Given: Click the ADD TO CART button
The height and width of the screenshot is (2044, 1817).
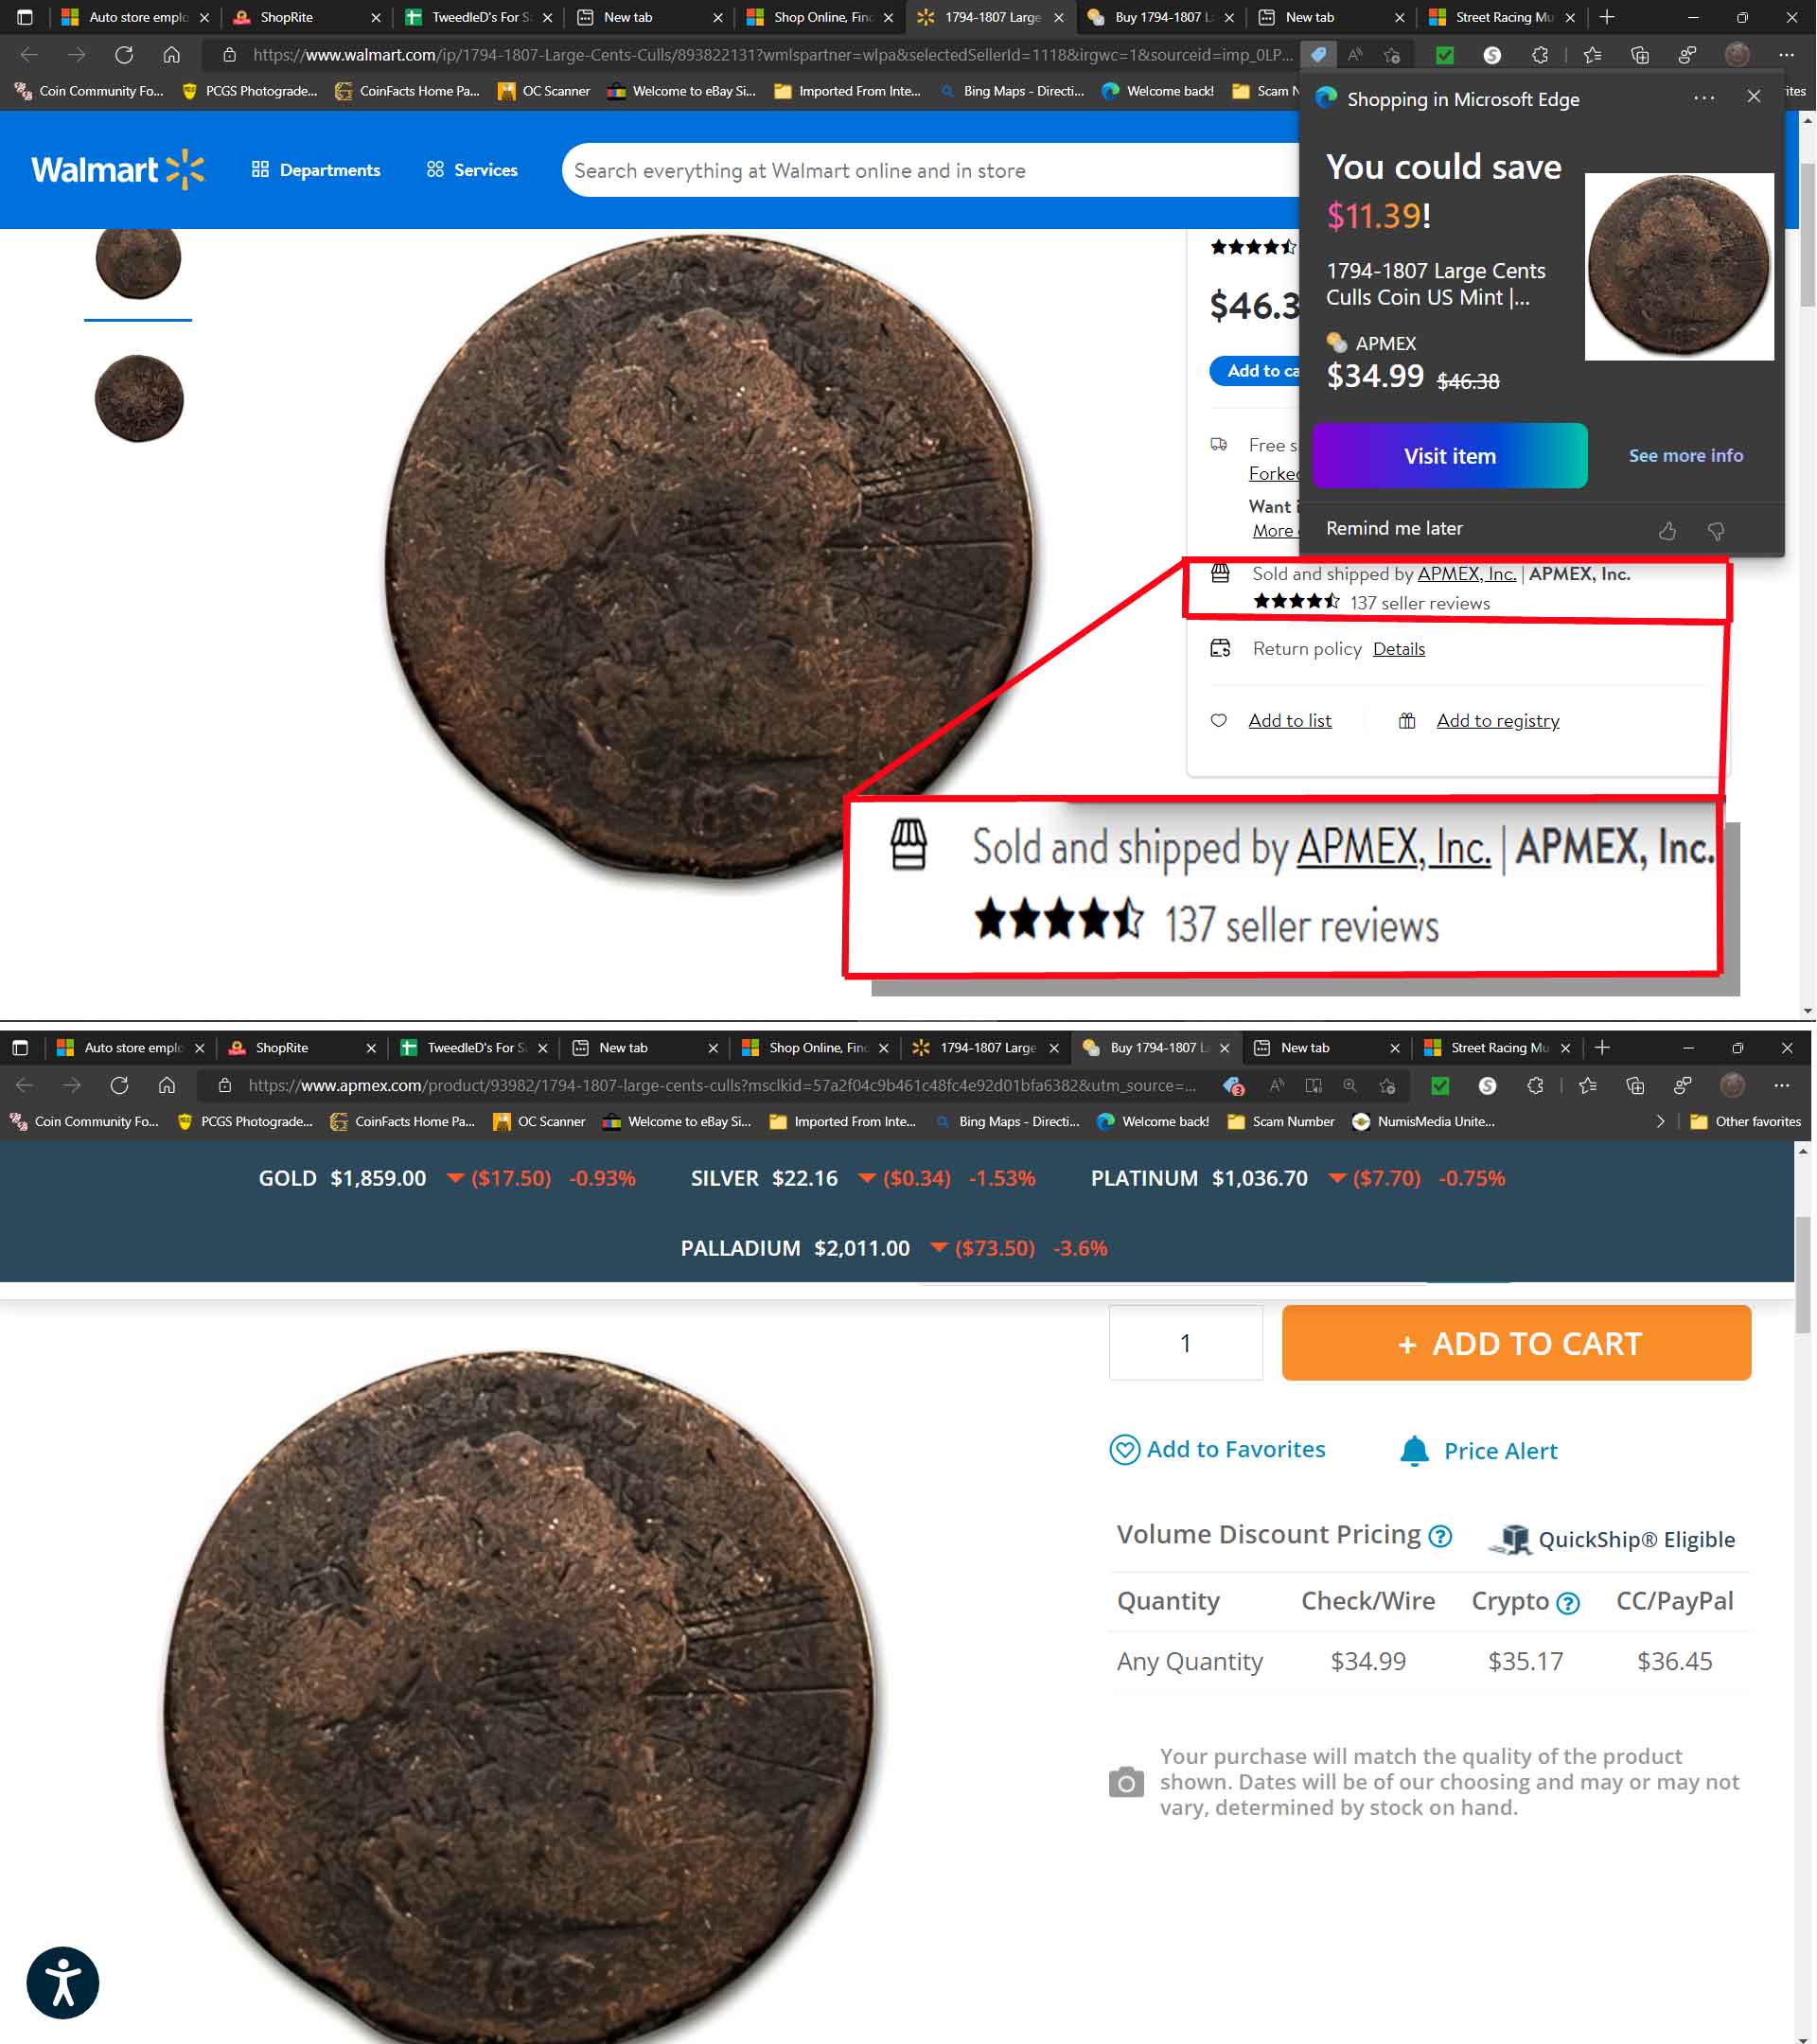Looking at the screenshot, I should click(1517, 1343).
